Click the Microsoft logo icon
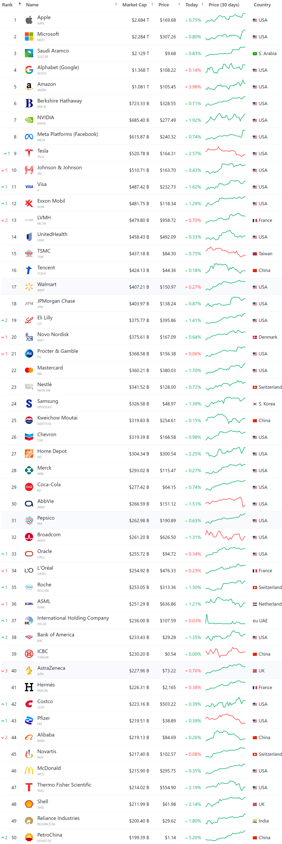This screenshot has width=282, height=844. tap(29, 37)
